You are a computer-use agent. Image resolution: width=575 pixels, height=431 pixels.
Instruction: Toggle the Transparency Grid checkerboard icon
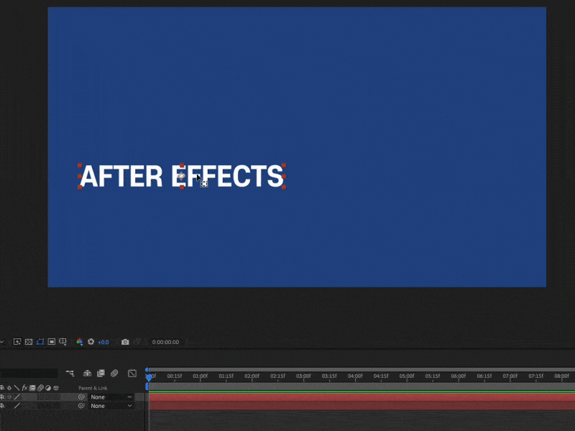point(29,342)
